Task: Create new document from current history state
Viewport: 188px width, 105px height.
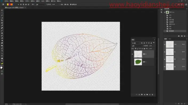Action: [x=179, y=36]
